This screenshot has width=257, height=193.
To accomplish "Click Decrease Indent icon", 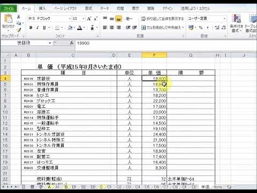I will (x=128, y=27).
